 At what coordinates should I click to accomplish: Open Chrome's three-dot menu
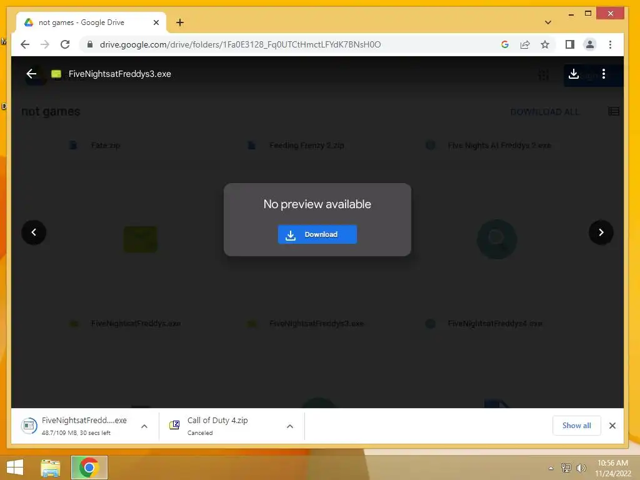pos(610,44)
